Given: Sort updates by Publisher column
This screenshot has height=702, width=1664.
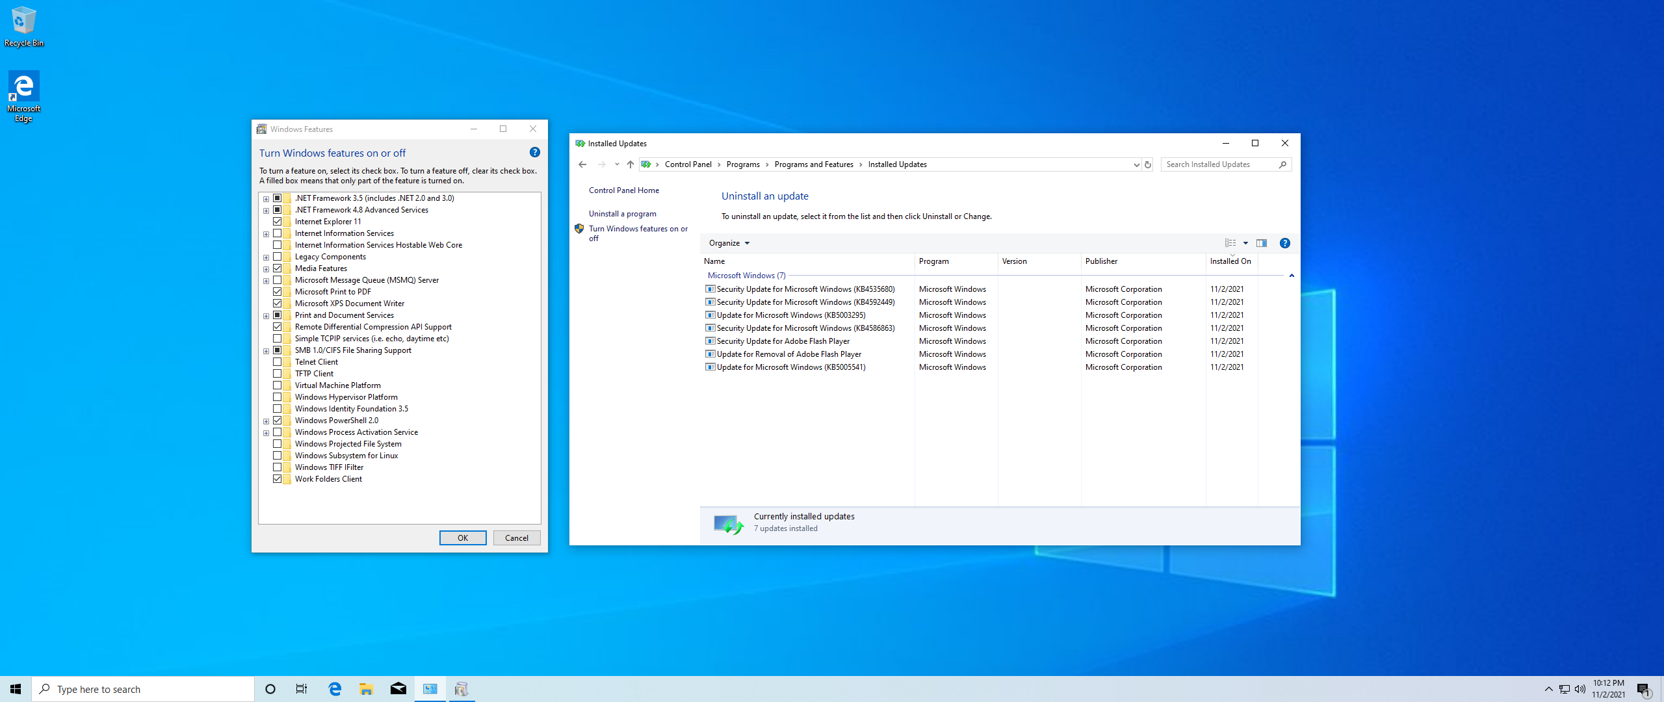Looking at the screenshot, I should [1143, 261].
